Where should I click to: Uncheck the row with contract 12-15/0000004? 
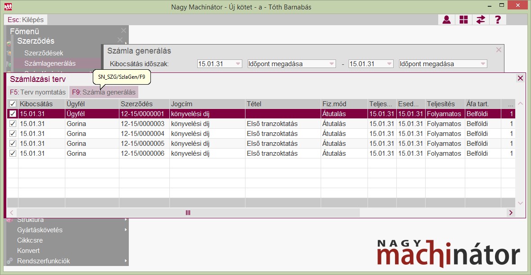[13, 133]
